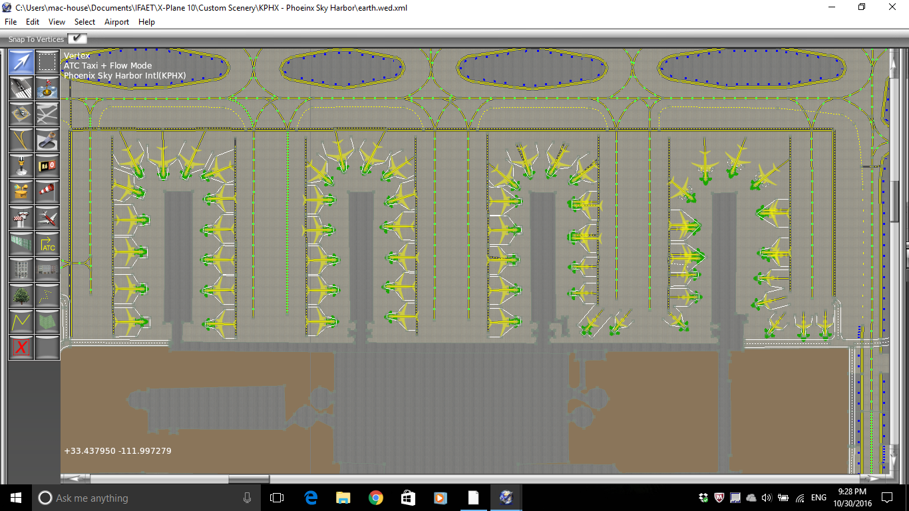The image size is (909, 511).
Task: Select the dotted String tool
Action: [47, 295]
